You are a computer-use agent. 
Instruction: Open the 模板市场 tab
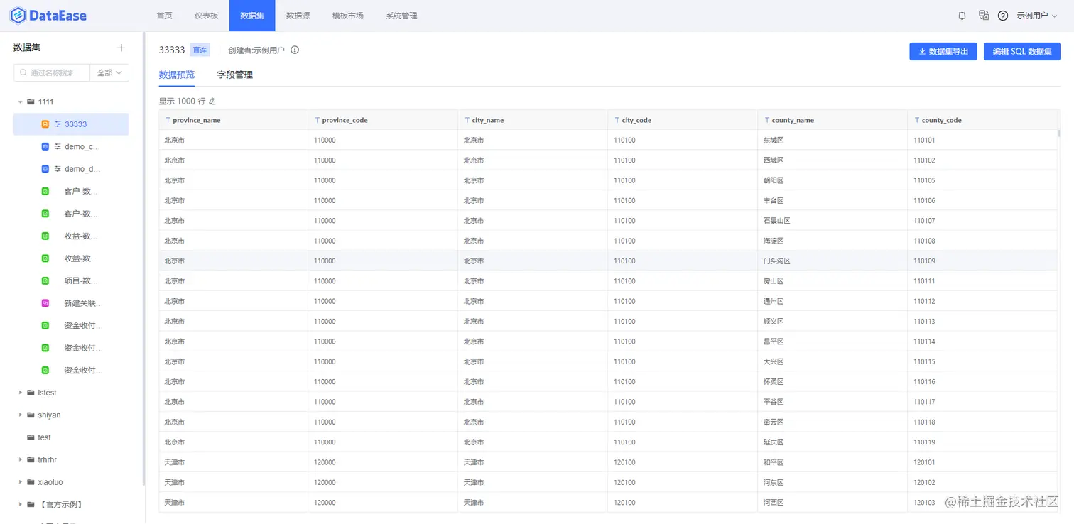pyautogui.click(x=348, y=16)
